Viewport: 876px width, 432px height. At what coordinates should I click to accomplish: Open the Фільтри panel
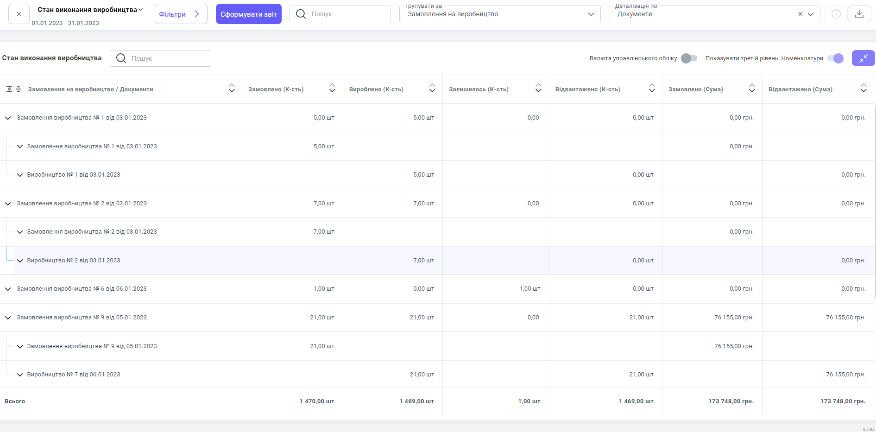click(x=181, y=14)
